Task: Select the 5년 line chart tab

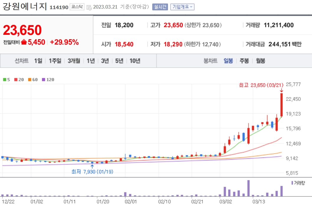Action: click(119, 61)
